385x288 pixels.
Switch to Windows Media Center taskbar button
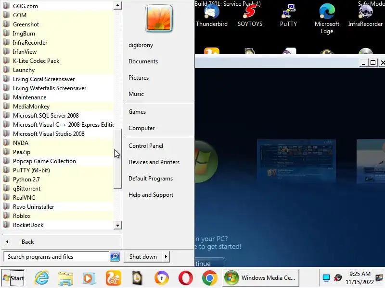(x=261, y=278)
